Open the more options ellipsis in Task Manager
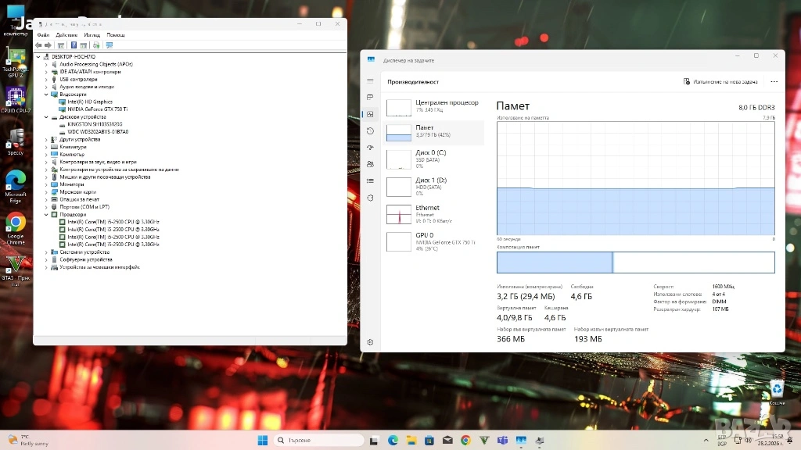The height and width of the screenshot is (450, 801). coord(774,81)
